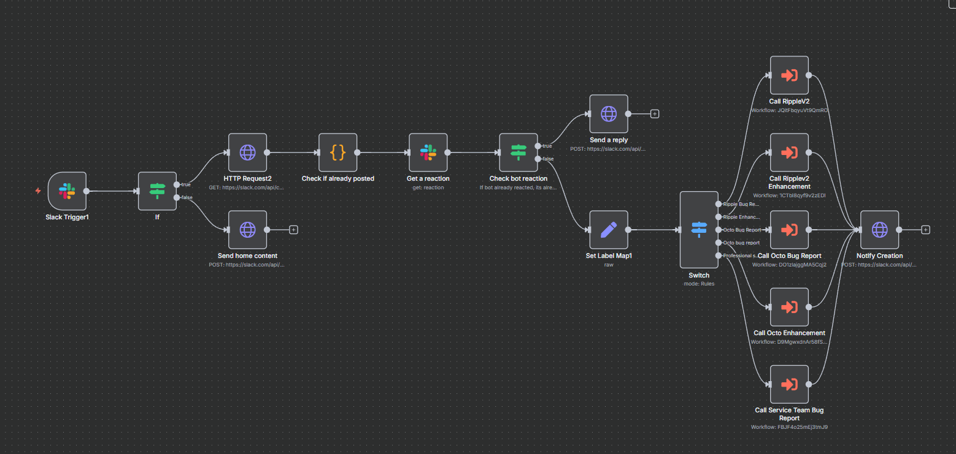
Task: Click the Call RippleV2 output connector dot
Action: click(x=809, y=75)
